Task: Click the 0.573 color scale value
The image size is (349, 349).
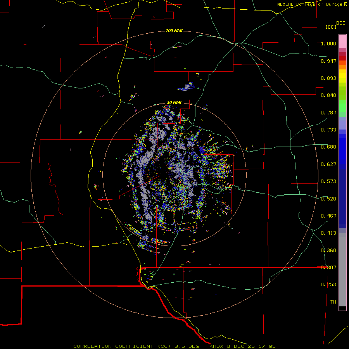Action: click(x=328, y=181)
